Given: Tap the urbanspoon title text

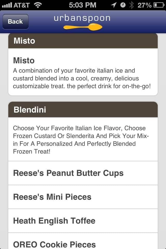Looking at the screenshot, I should (82, 18).
